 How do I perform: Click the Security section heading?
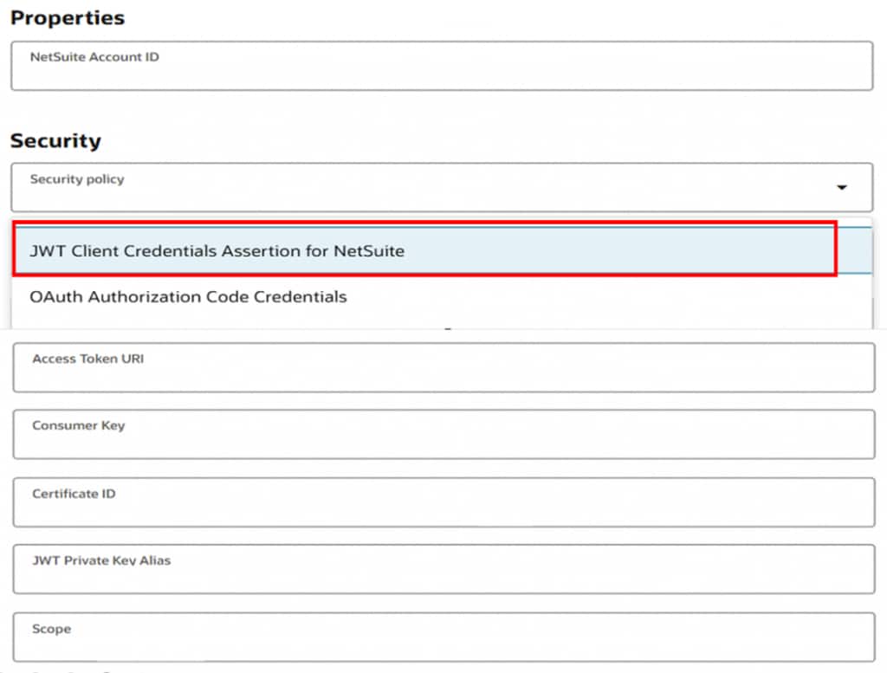[55, 140]
